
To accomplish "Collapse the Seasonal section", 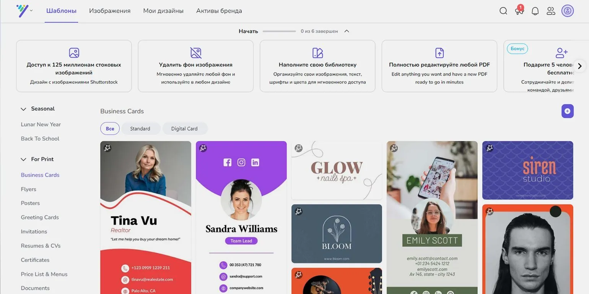I will 24,109.
